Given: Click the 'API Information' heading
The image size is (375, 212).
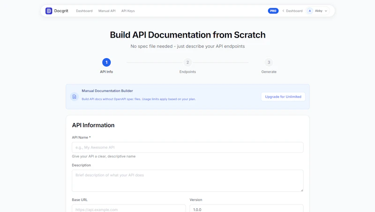Looking at the screenshot, I should click(x=93, y=125).
